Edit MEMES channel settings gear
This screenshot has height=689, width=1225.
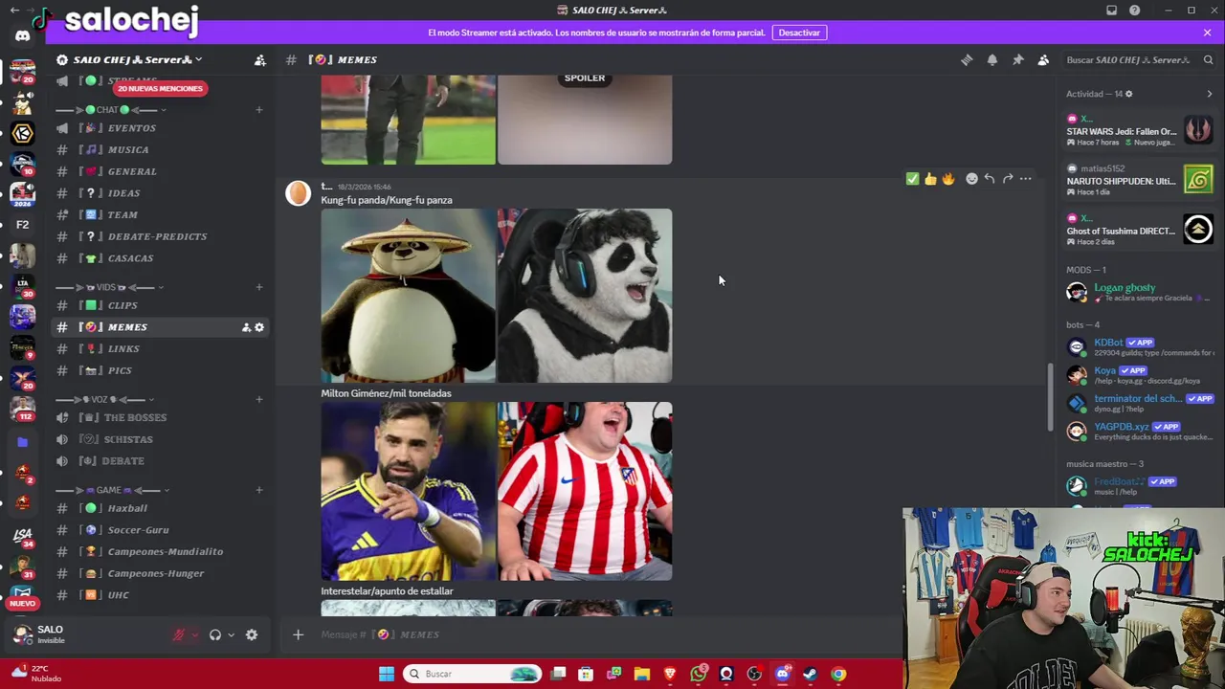[258, 327]
